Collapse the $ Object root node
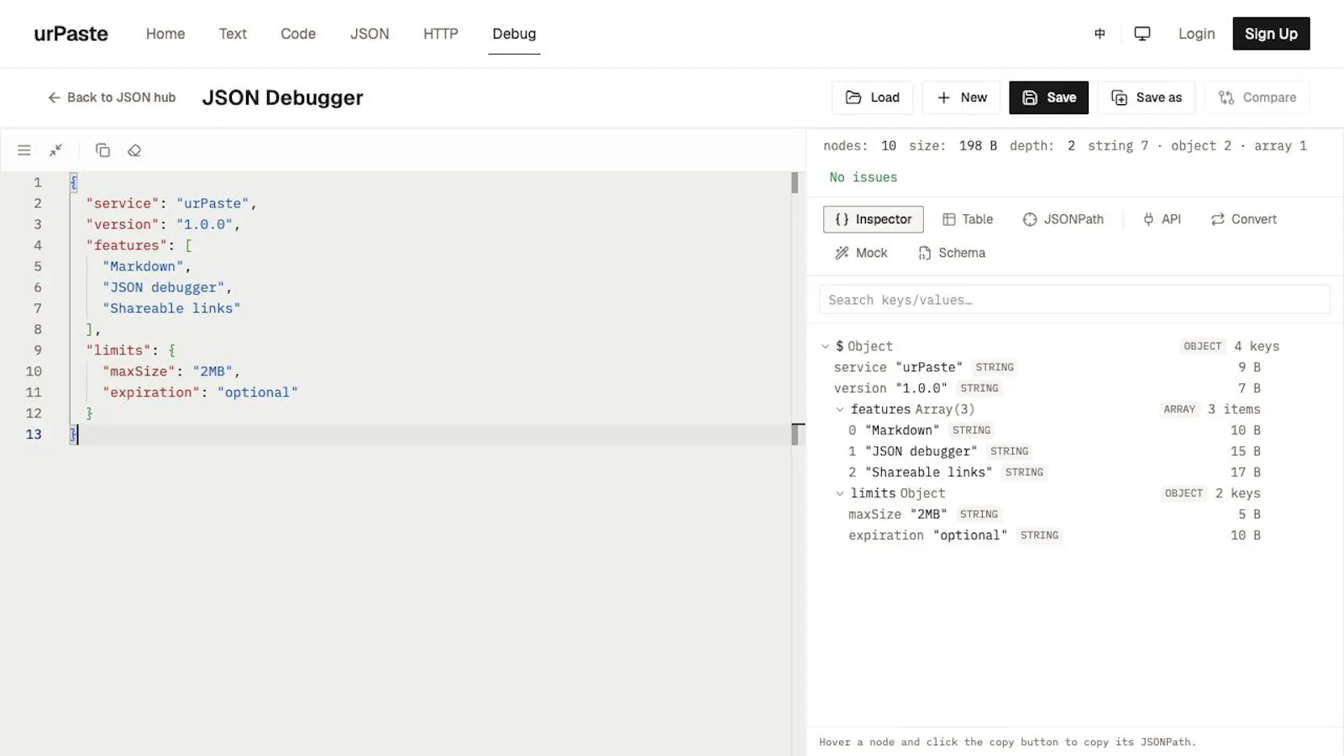 pyautogui.click(x=826, y=346)
